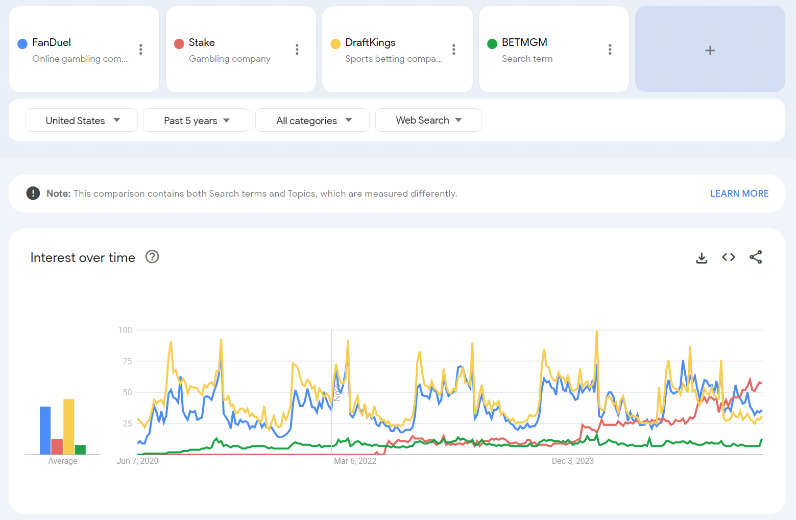Select the green BETMGM average bar
The height and width of the screenshot is (520, 796).
tap(80, 450)
